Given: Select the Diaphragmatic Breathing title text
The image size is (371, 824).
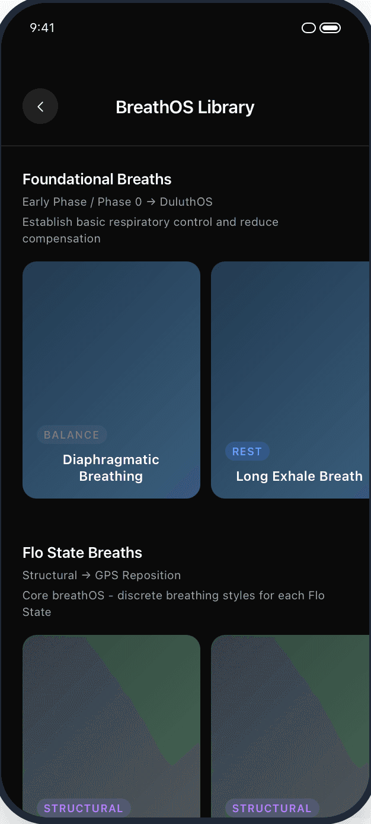Looking at the screenshot, I should 111,468.
